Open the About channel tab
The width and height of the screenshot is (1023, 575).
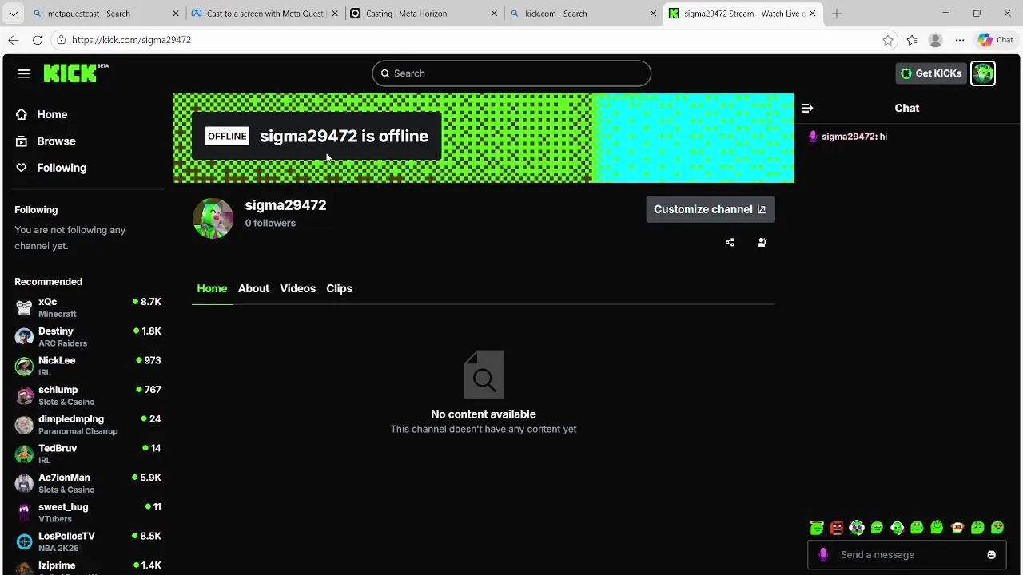point(253,288)
